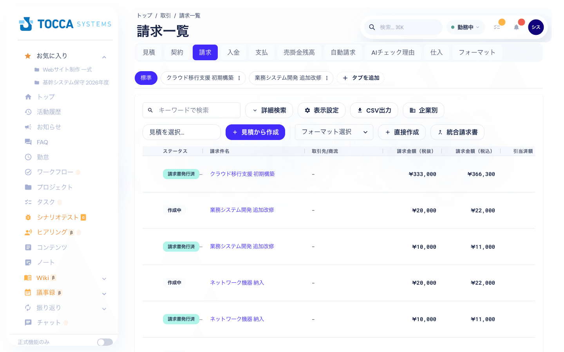
Task: Switch to the 仕入 tab
Action: [436, 52]
